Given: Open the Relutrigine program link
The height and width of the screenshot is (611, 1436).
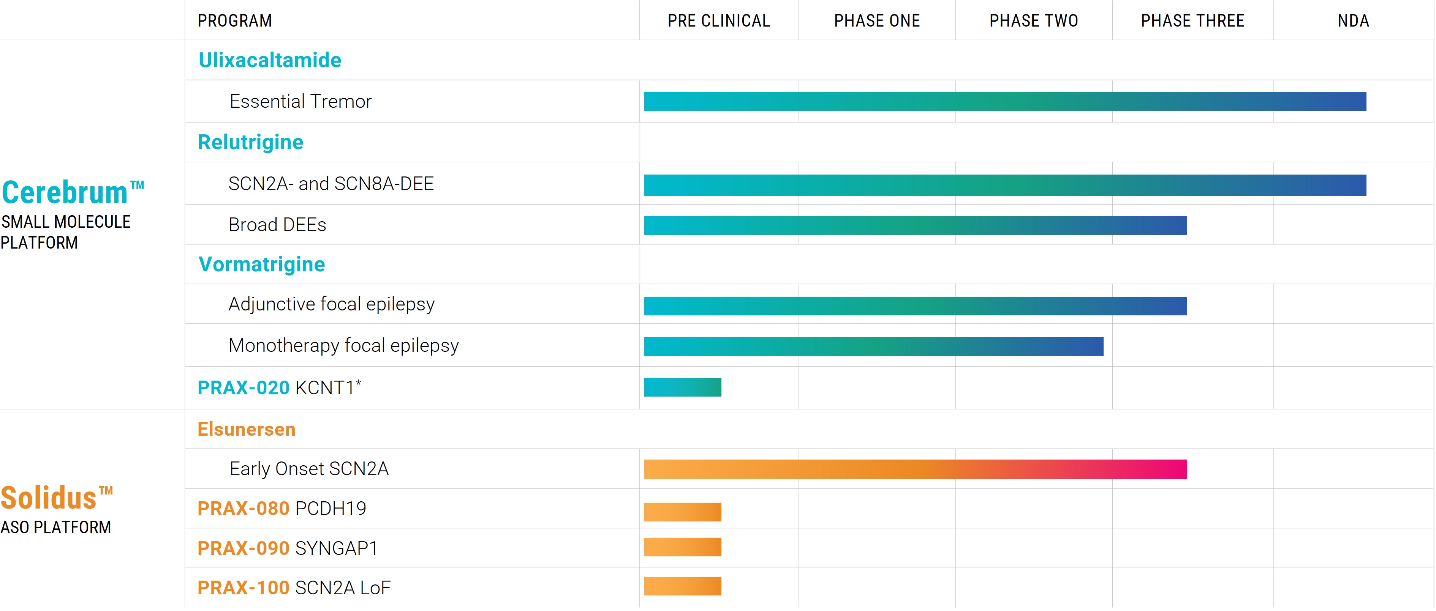Looking at the screenshot, I should click(250, 142).
